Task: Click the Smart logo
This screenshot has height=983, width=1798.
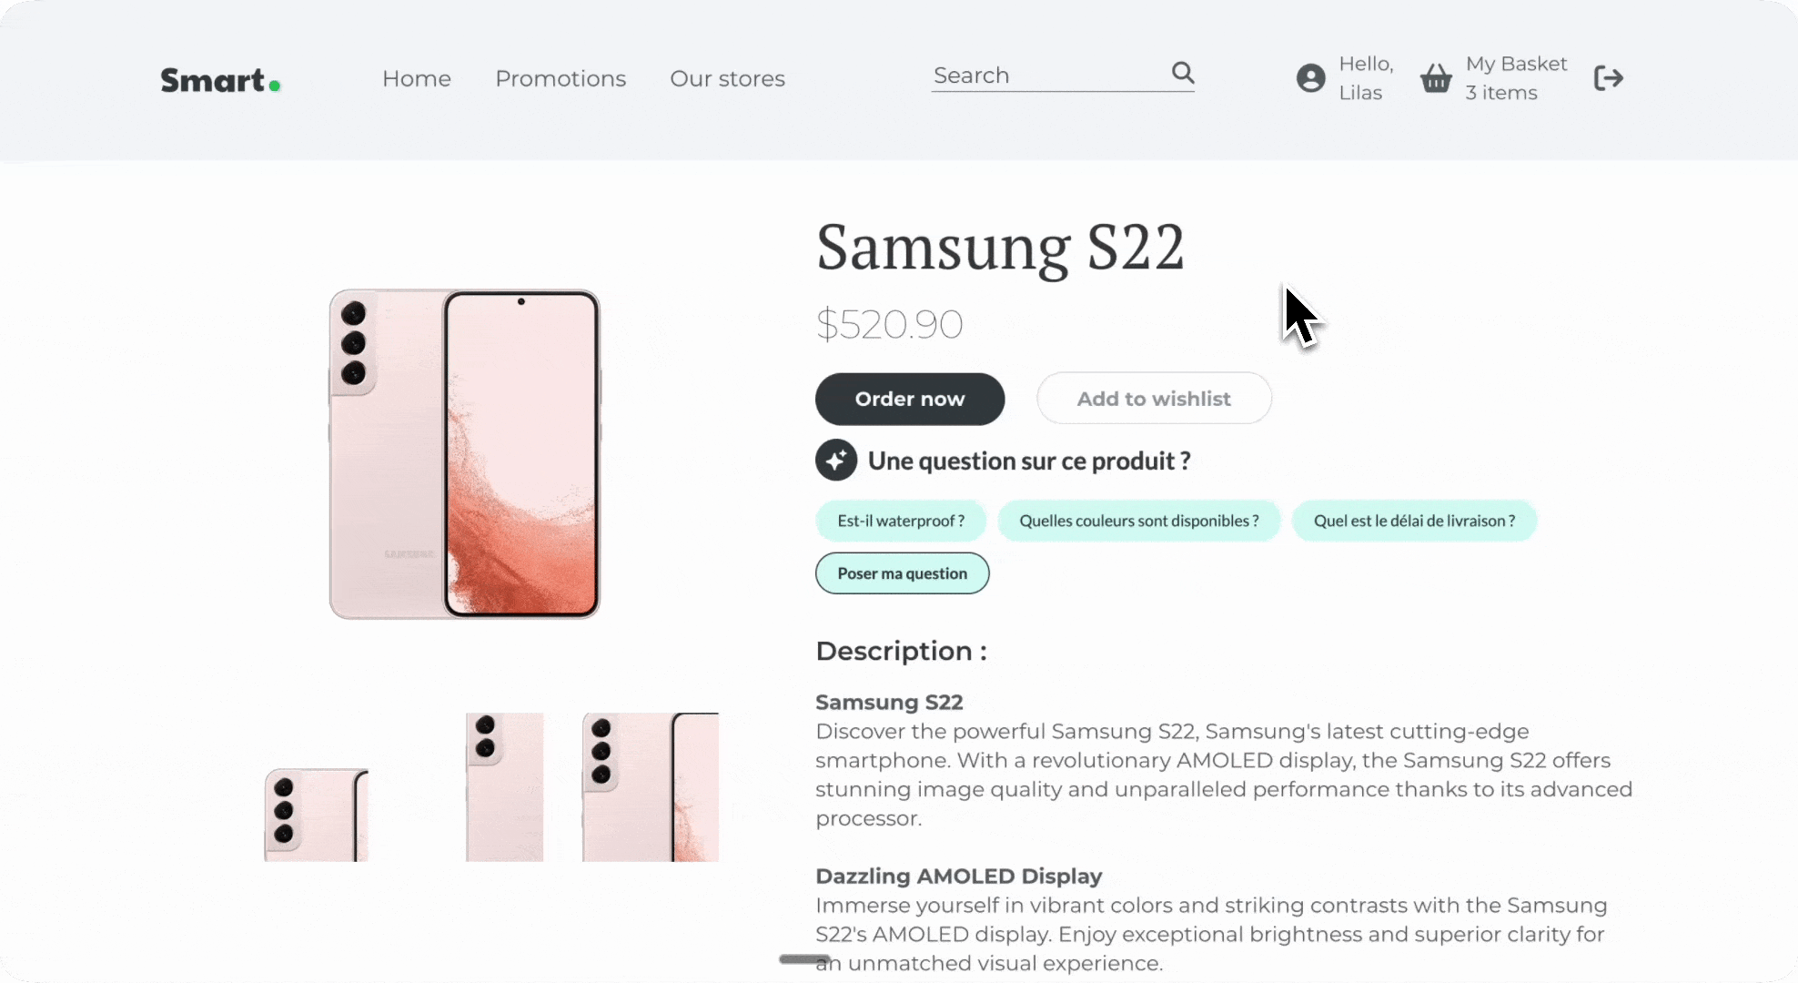Action: click(220, 80)
